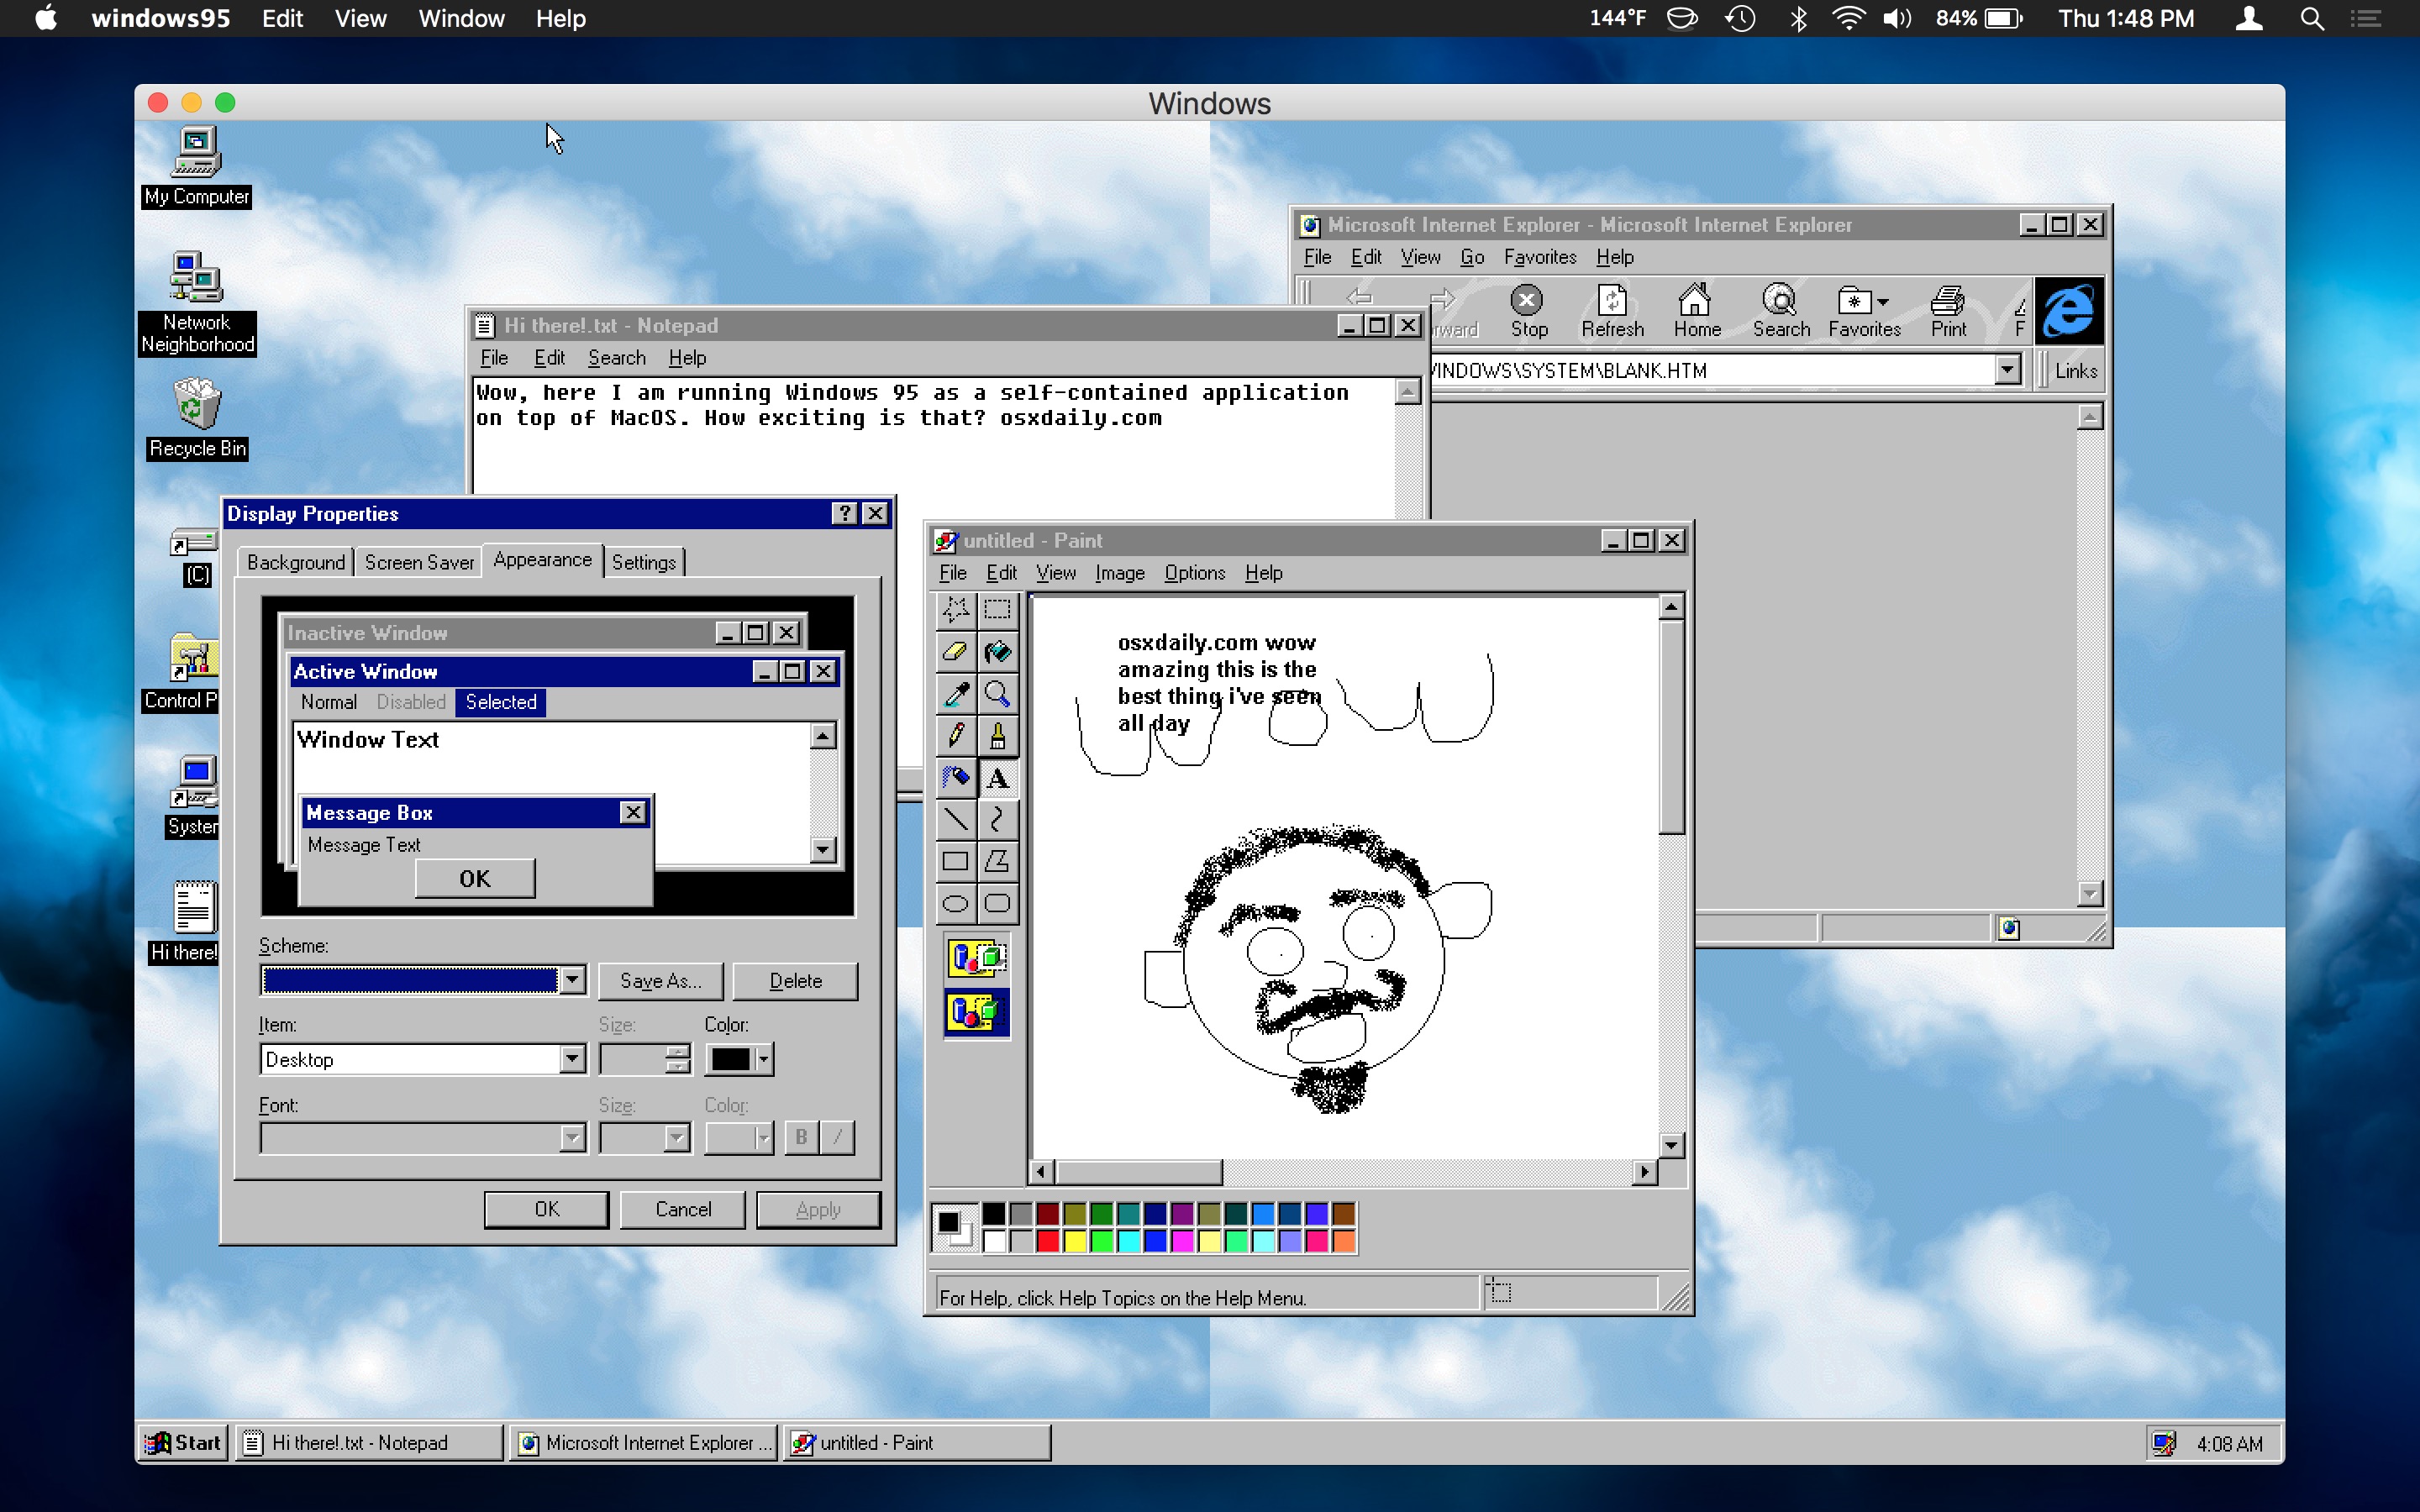Switch appearance preview to Disabled state
This screenshot has height=1512, width=2420.
410,702
